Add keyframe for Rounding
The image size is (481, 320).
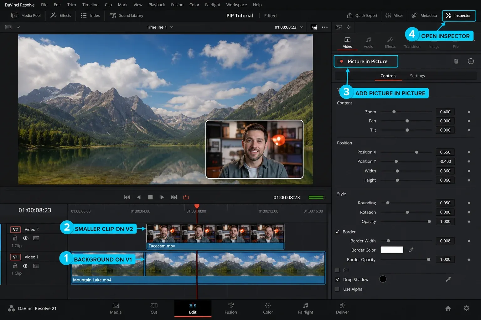[x=469, y=203]
